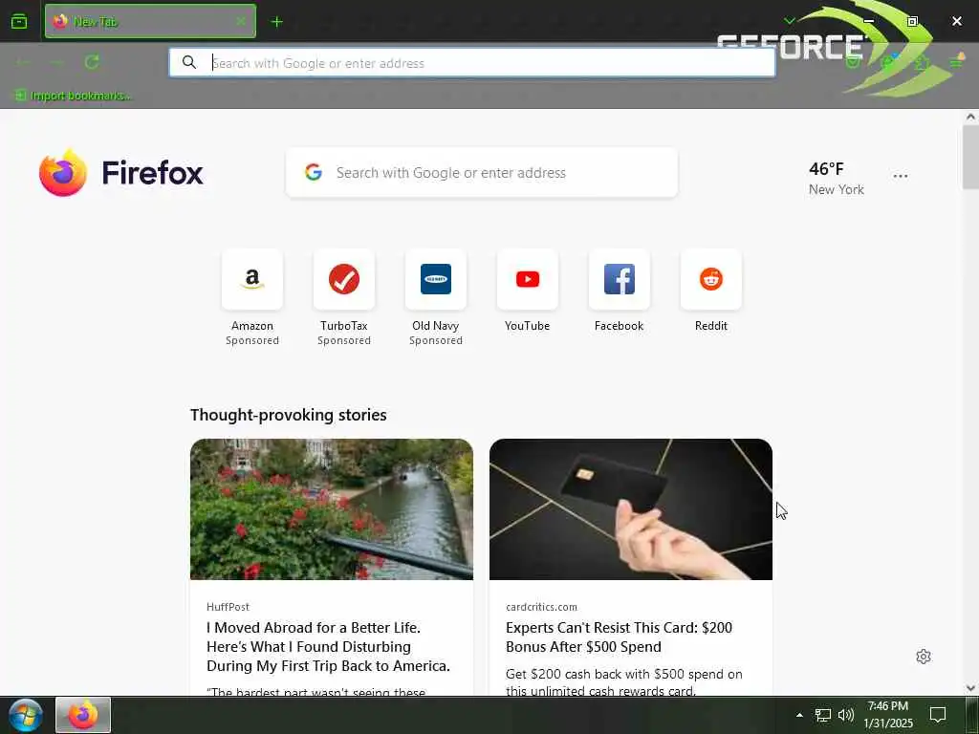Click the Sponsored label under Amazon
979x734 pixels.
point(252,341)
